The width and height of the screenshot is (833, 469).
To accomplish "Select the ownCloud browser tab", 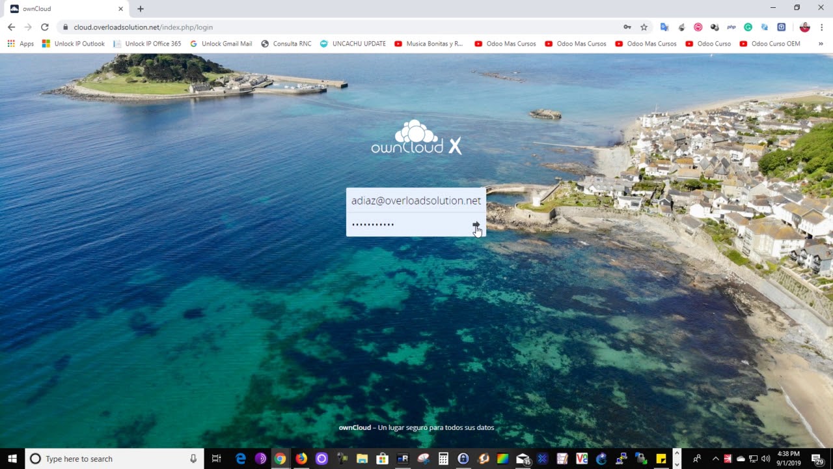I will [x=65, y=9].
